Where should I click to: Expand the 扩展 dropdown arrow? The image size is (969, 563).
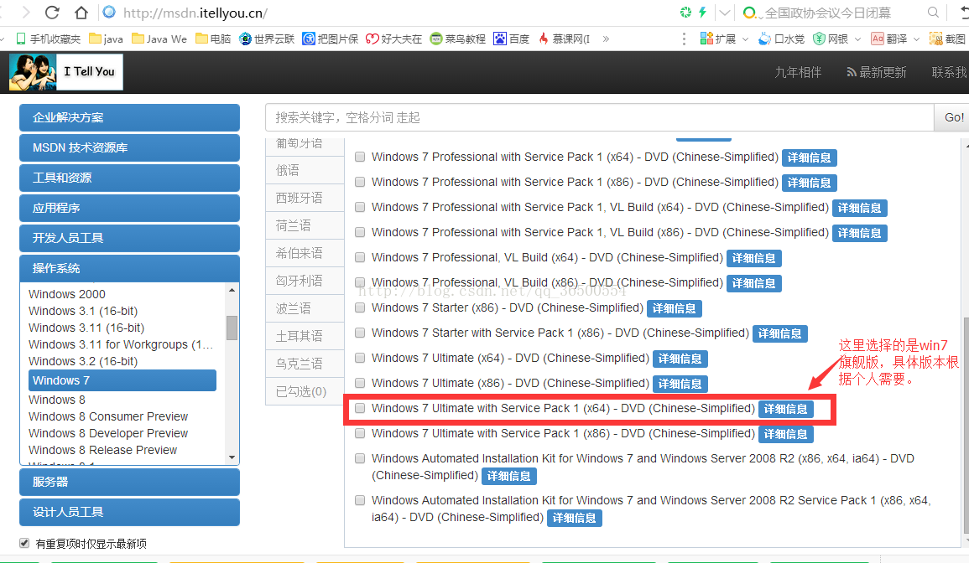[x=745, y=39]
